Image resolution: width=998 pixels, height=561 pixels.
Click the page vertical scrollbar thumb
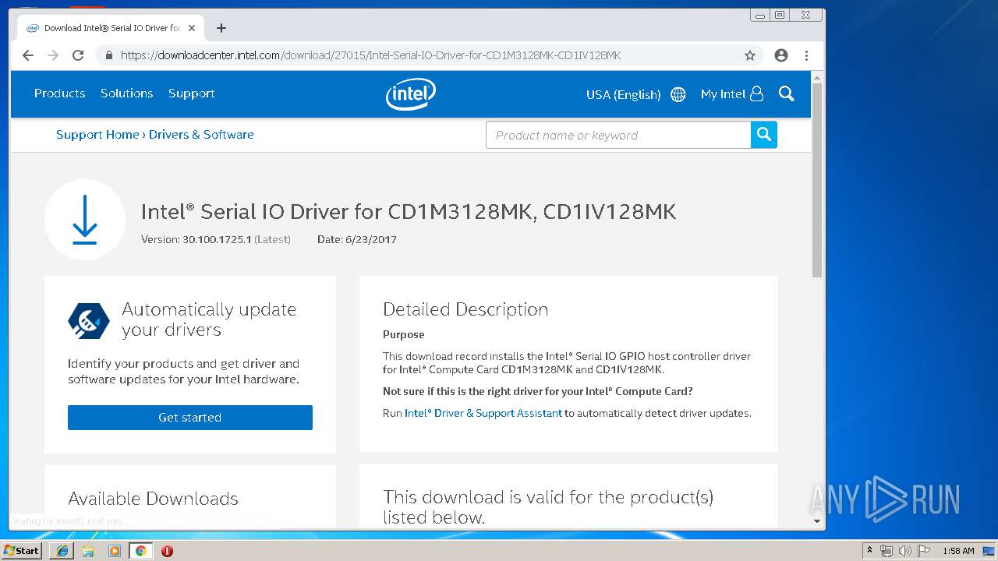click(817, 180)
